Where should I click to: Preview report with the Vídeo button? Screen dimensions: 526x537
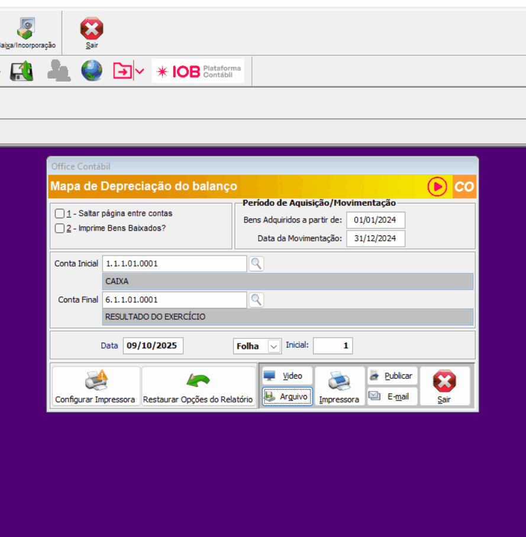[287, 376]
